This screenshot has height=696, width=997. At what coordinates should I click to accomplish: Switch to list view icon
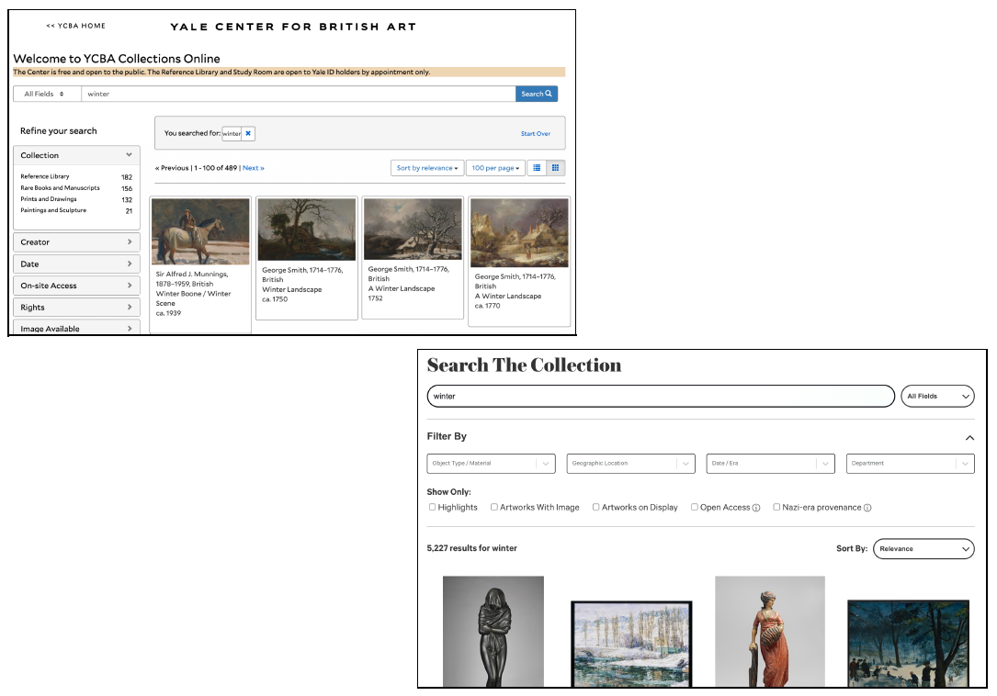pos(537,168)
